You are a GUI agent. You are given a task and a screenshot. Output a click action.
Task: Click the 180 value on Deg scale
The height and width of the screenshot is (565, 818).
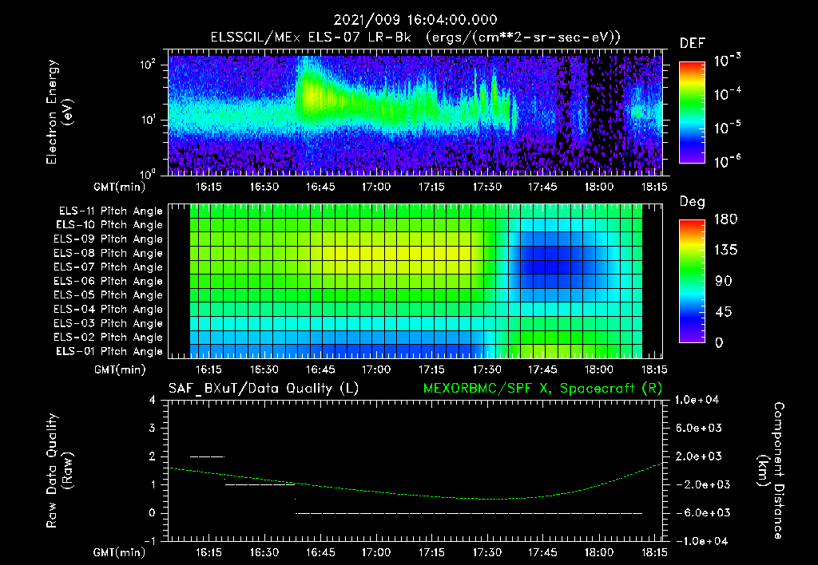coord(725,219)
